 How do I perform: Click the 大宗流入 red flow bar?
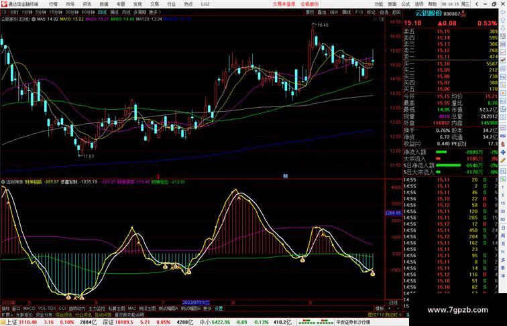pyautogui.click(x=438, y=159)
